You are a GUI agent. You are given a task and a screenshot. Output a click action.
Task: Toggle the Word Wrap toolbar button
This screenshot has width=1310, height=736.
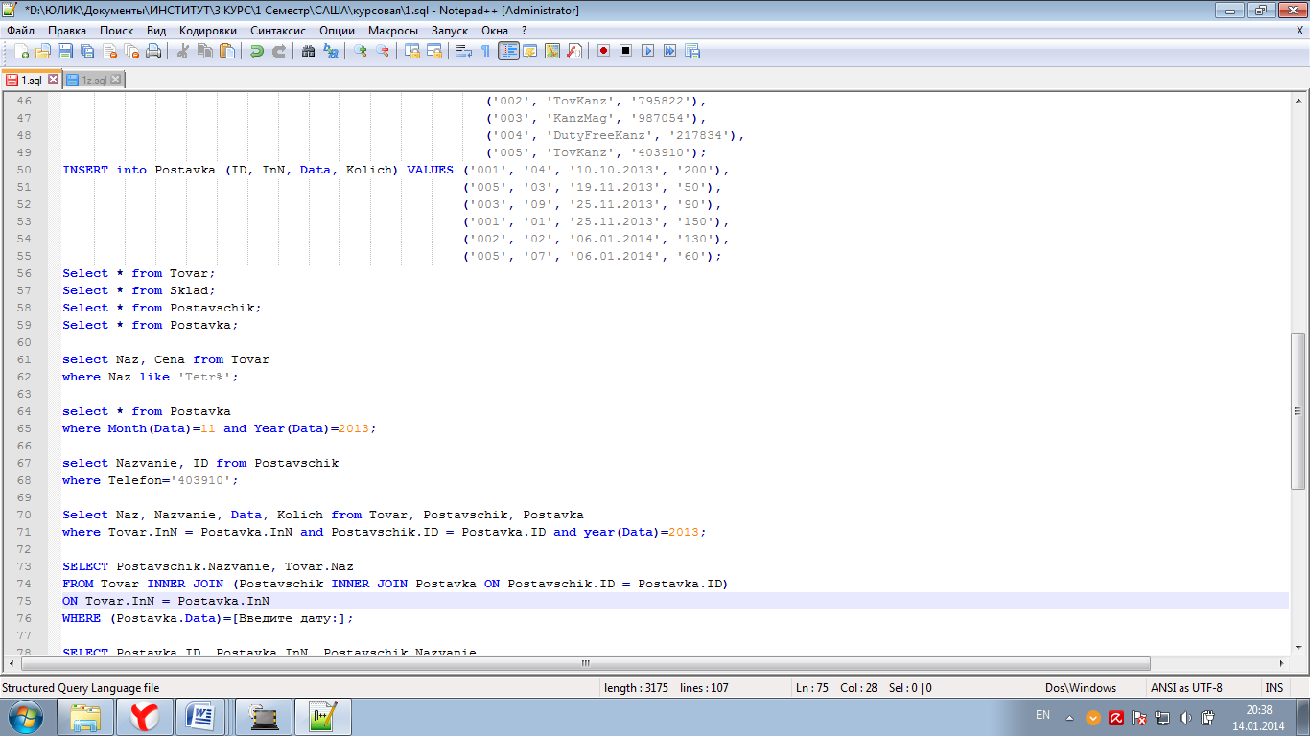463,51
